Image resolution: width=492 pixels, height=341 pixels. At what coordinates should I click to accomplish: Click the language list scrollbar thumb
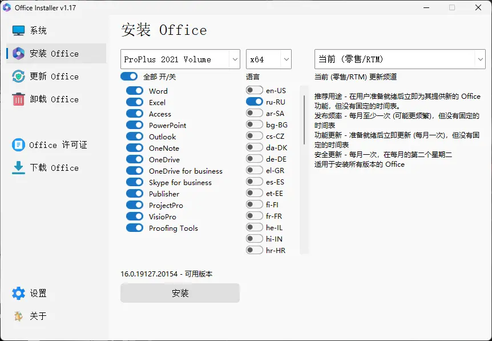304,120
